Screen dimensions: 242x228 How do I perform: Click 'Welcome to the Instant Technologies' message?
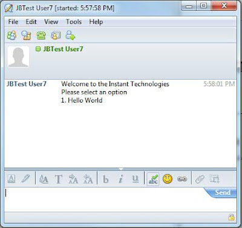(115, 84)
